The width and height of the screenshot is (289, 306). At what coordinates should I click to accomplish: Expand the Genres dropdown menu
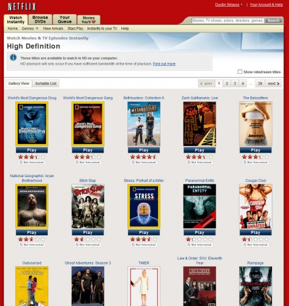(37, 29)
